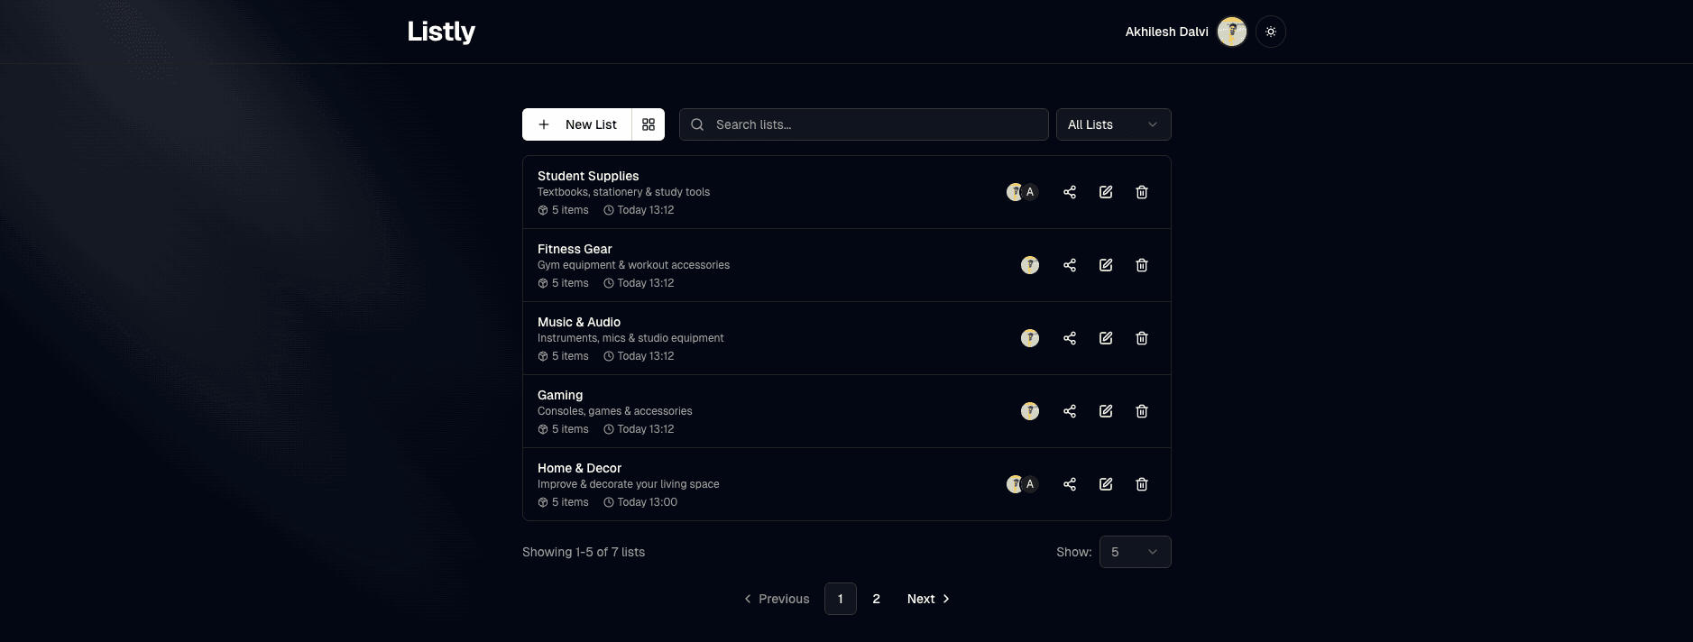Share the Gaming list
Viewport: 1693px width, 642px height.
pyautogui.click(x=1070, y=410)
